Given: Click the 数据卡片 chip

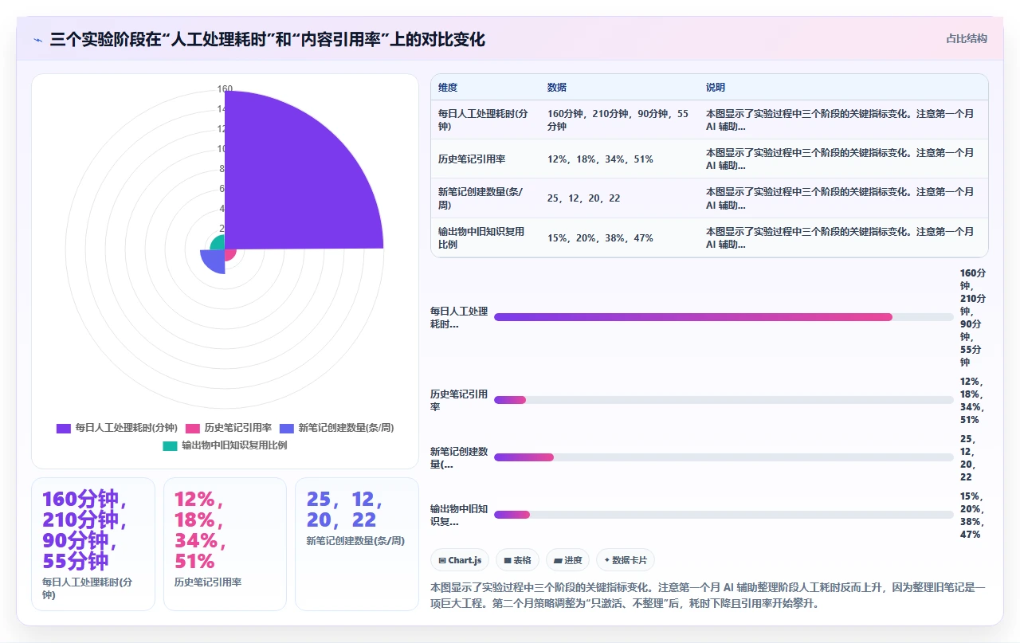Looking at the screenshot, I should point(626,560).
